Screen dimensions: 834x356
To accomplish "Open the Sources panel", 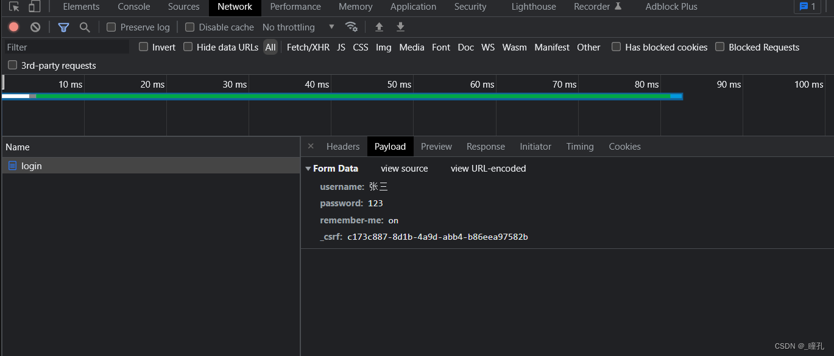I will tap(184, 7).
